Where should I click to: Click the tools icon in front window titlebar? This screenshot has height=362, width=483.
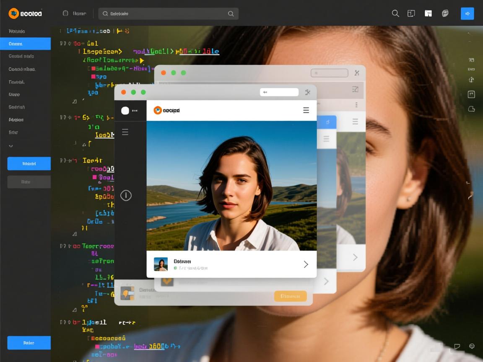307,92
